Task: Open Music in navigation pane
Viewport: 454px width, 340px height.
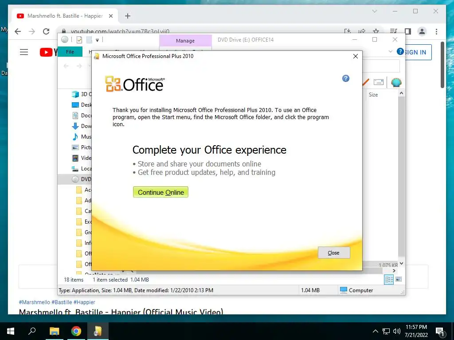Action: (x=82, y=137)
